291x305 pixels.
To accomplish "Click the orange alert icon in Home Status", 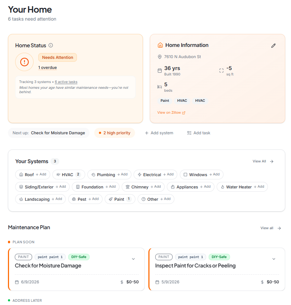I will pos(24,62).
